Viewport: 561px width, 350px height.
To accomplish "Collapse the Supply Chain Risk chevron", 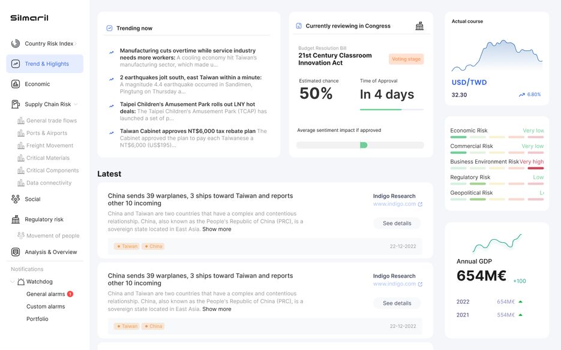I will pos(76,104).
